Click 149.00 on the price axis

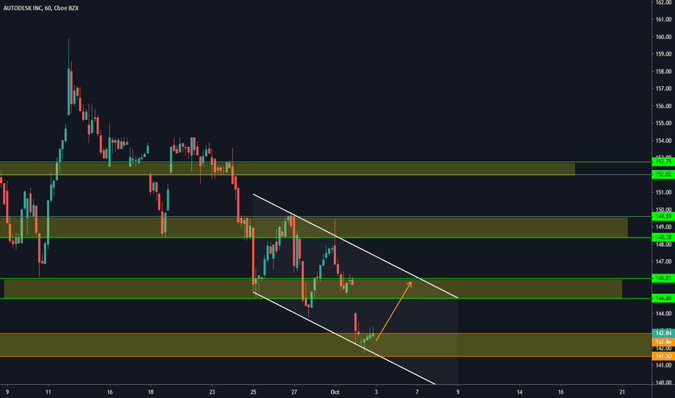pyautogui.click(x=663, y=226)
